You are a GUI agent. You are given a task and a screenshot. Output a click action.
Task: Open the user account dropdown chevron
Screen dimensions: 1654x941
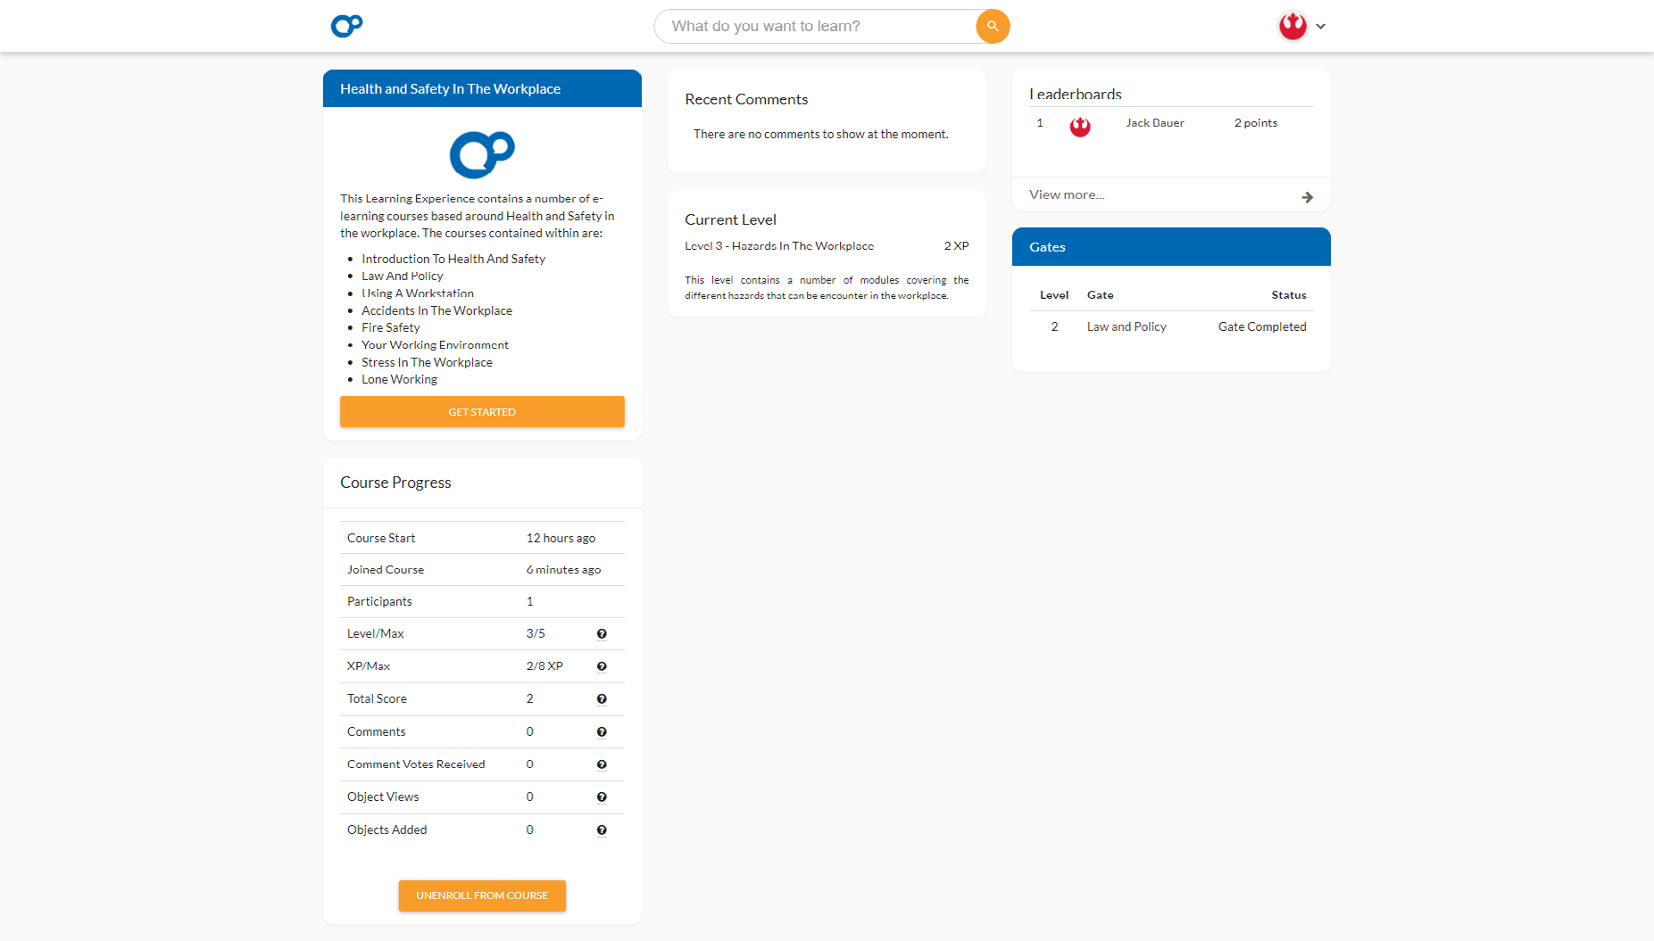(x=1321, y=27)
